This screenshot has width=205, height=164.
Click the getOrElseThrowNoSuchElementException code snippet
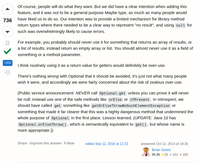tap(131, 106)
